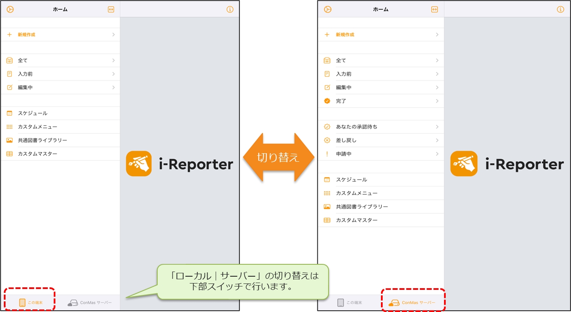Expand 全て chevron in right window
Viewport: 571px width, 312px height.
[437, 60]
